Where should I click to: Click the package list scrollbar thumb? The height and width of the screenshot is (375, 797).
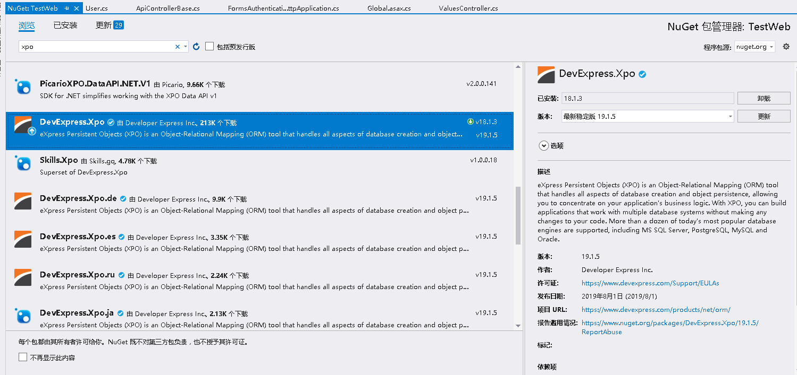click(518, 215)
